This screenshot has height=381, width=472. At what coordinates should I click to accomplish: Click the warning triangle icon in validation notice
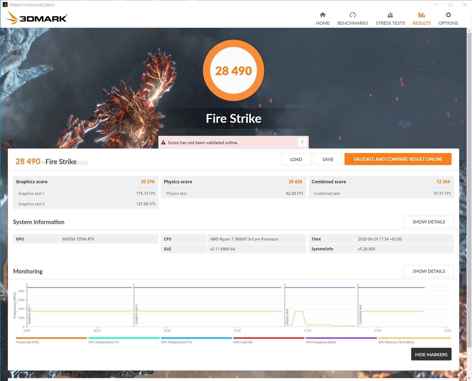(163, 143)
